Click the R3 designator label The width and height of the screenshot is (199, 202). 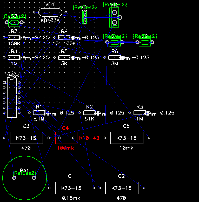coord(140,107)
